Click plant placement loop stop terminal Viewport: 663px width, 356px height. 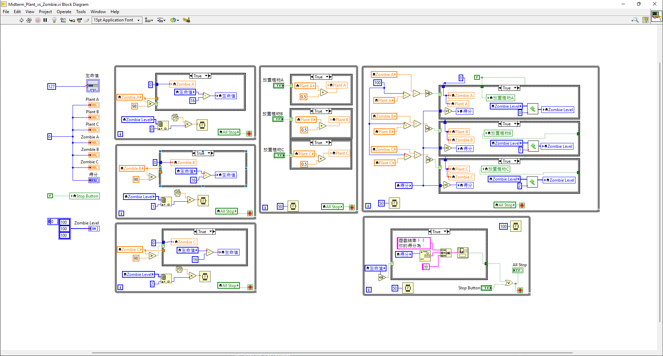pos(352,208)
